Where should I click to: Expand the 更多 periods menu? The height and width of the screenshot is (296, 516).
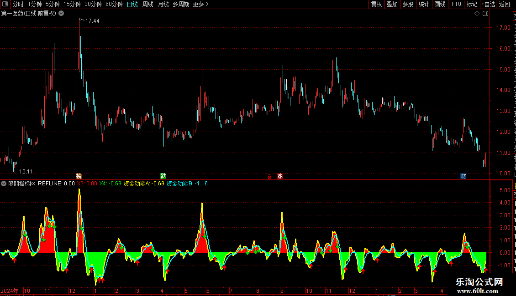200,4
